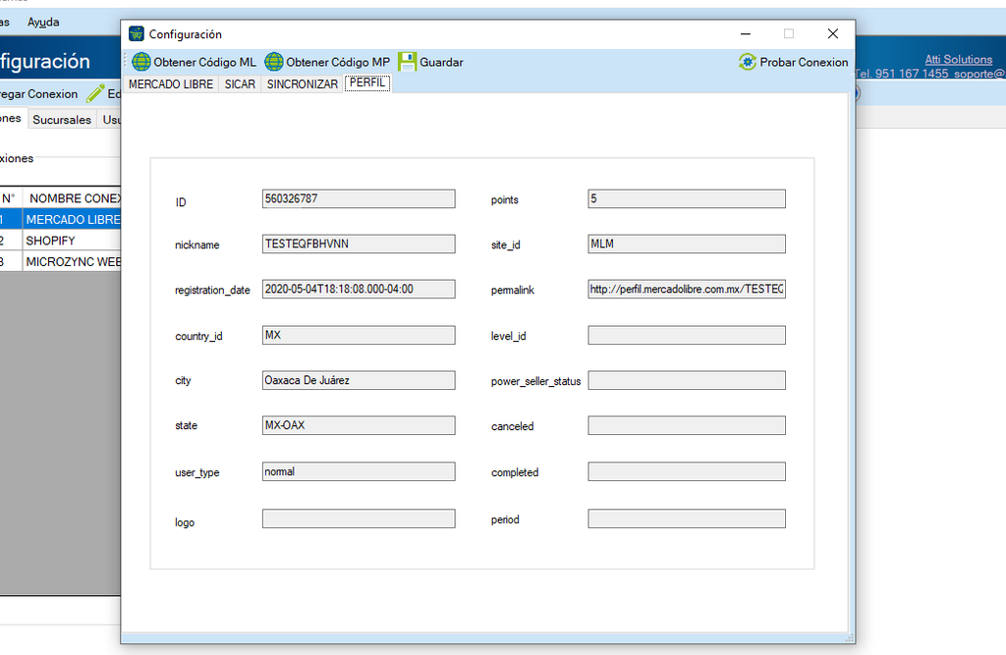Screen dimensions: 1006x655
Task: Click the registration_date label
Action: point(212,290)
